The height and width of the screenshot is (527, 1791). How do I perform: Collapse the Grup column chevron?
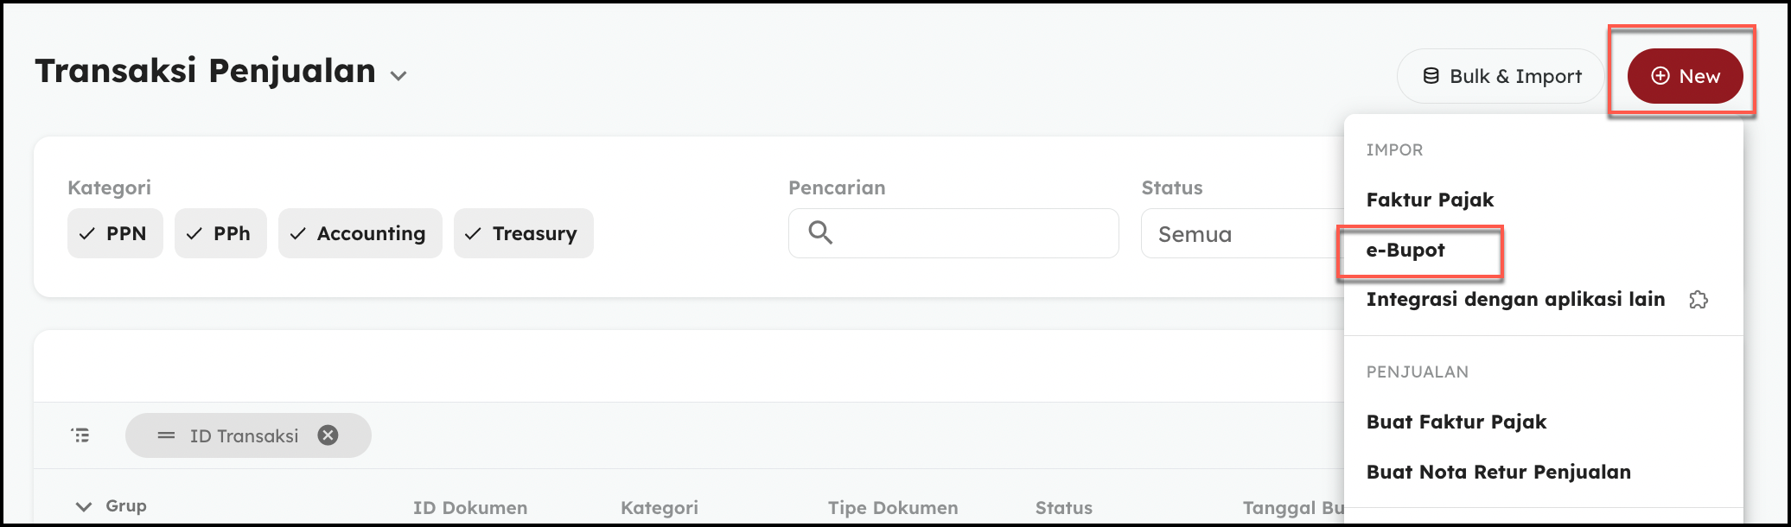[x=84, y=506]
